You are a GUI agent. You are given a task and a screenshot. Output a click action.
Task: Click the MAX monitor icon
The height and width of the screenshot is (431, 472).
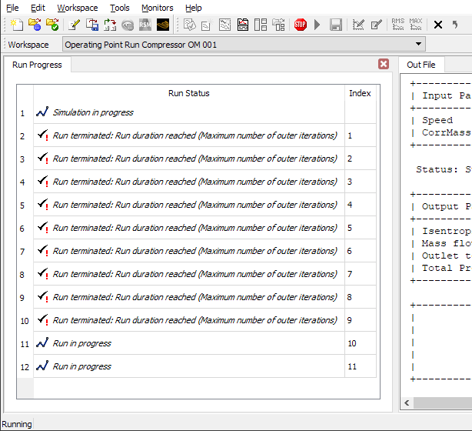(x=416, y=25)
